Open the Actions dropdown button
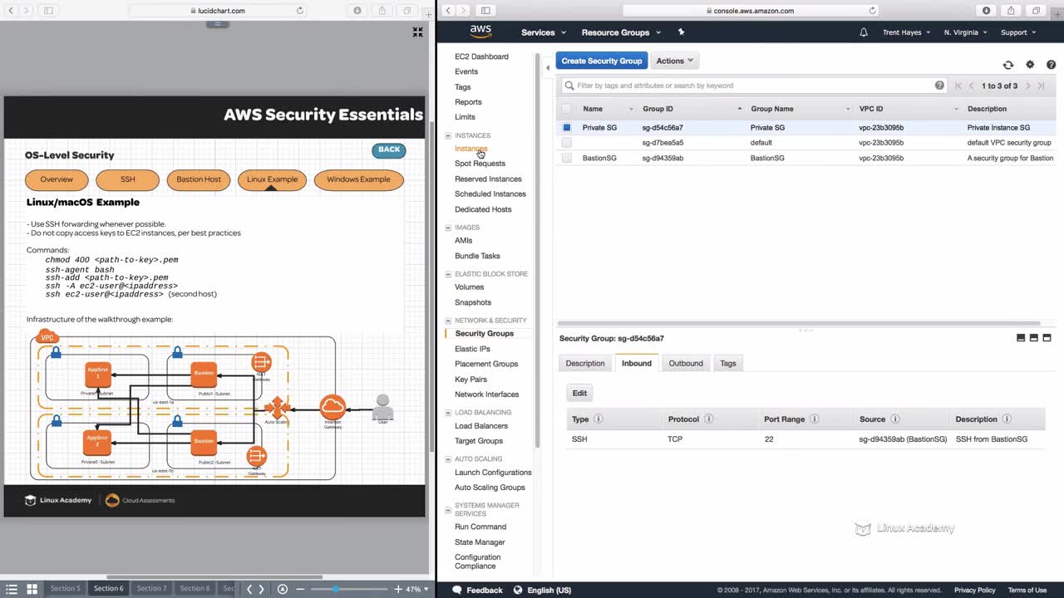 (674, 61)
